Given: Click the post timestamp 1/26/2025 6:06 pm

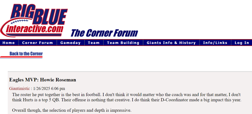Looking at the screenshot, I should coord(49,88).
